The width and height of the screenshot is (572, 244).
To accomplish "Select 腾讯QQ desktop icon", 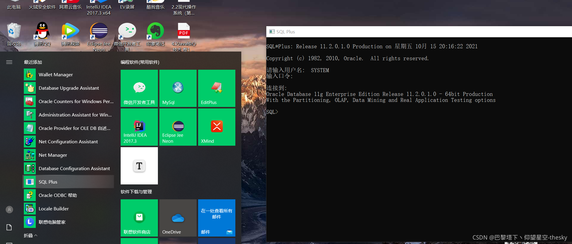I will (42, 34).
